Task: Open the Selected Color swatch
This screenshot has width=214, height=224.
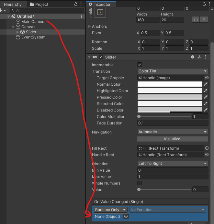Action: pos(170,103)
